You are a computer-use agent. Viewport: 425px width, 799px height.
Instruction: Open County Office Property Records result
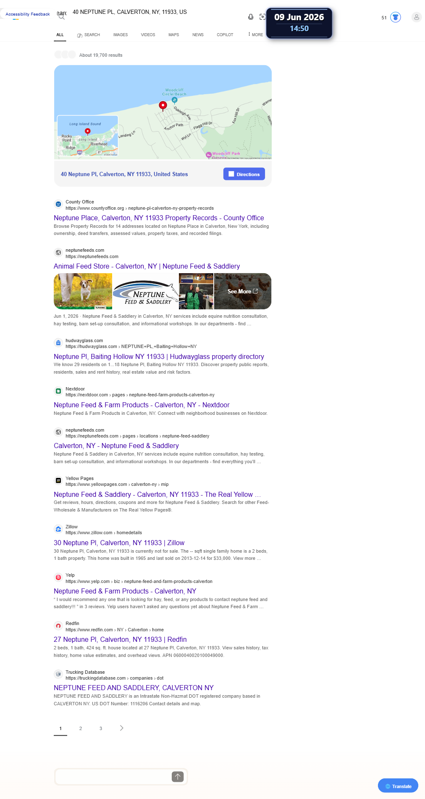click(159, 218)
